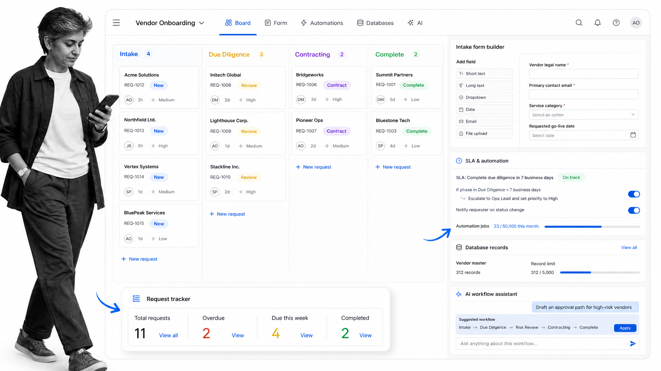Open the hamburger menu icon
The width and height of the screenshot is (661, 371).
tap(116, 23)
